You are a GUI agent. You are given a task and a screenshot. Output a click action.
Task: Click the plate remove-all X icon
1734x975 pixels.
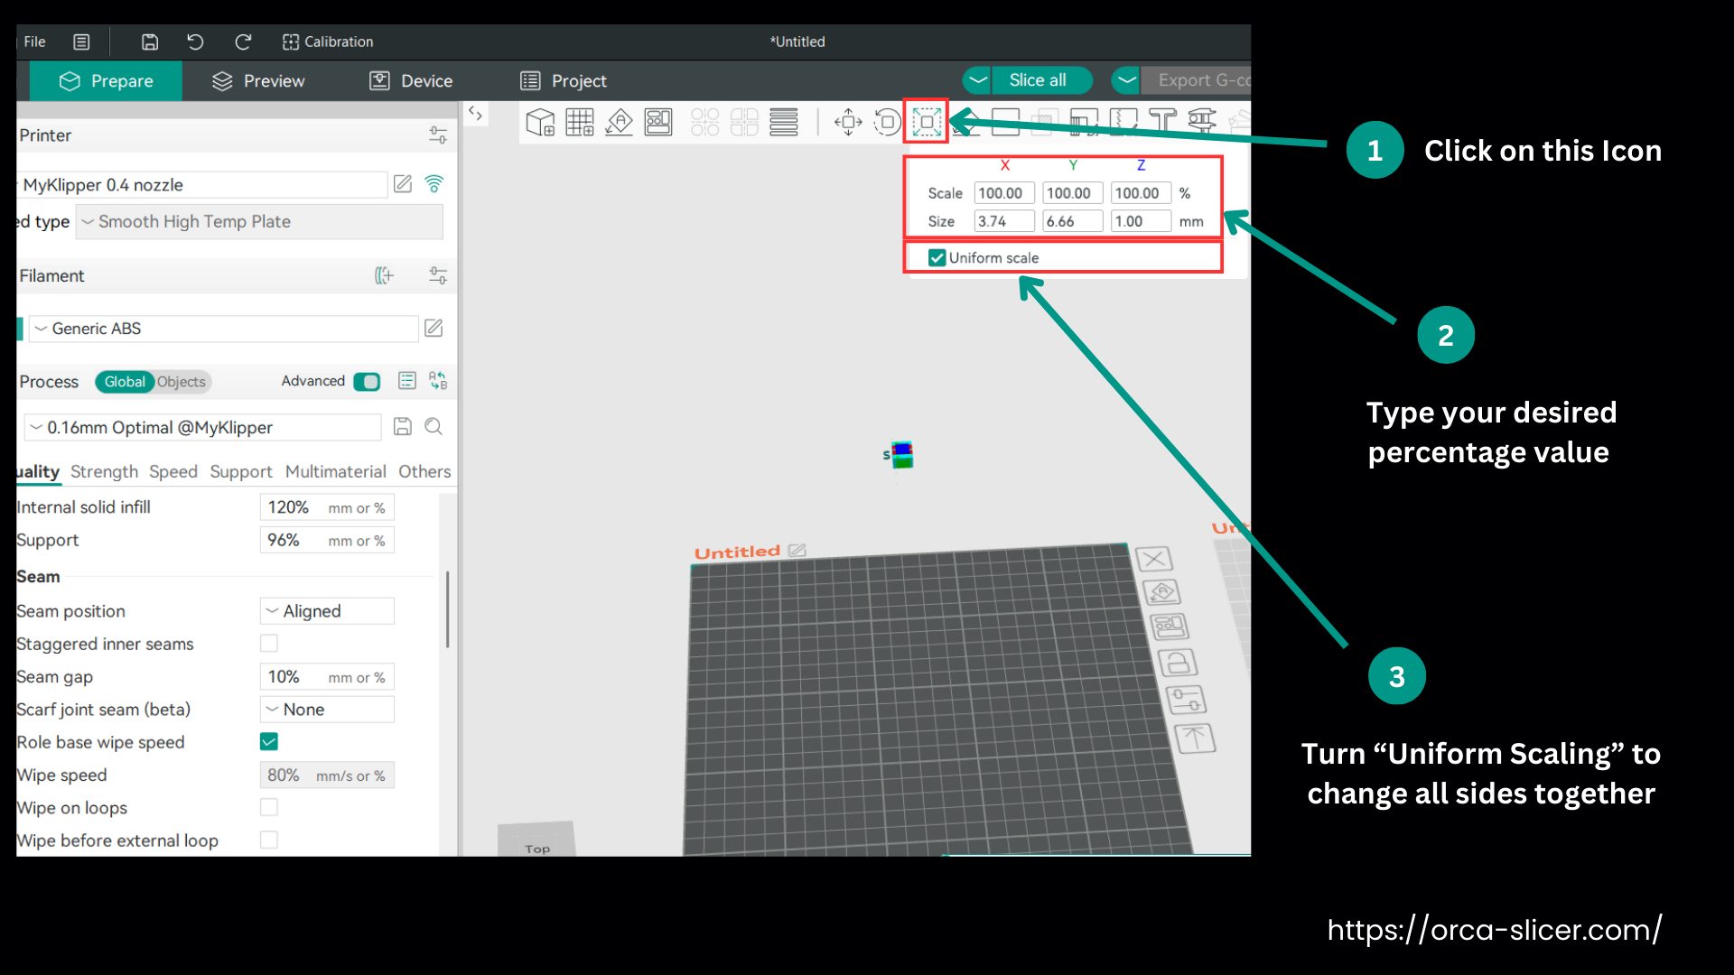1154,559
